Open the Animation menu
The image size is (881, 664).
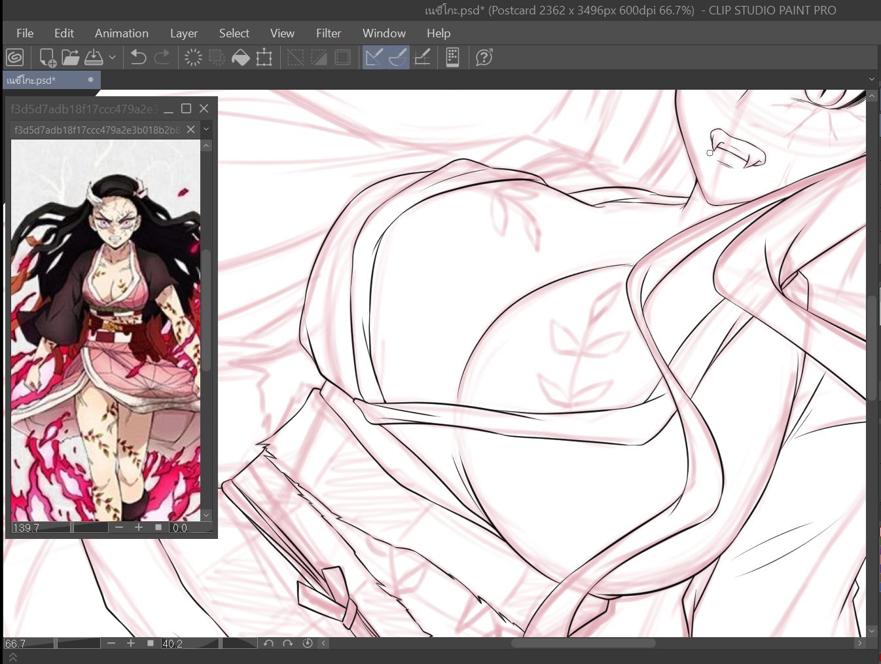tap(122, 33)
